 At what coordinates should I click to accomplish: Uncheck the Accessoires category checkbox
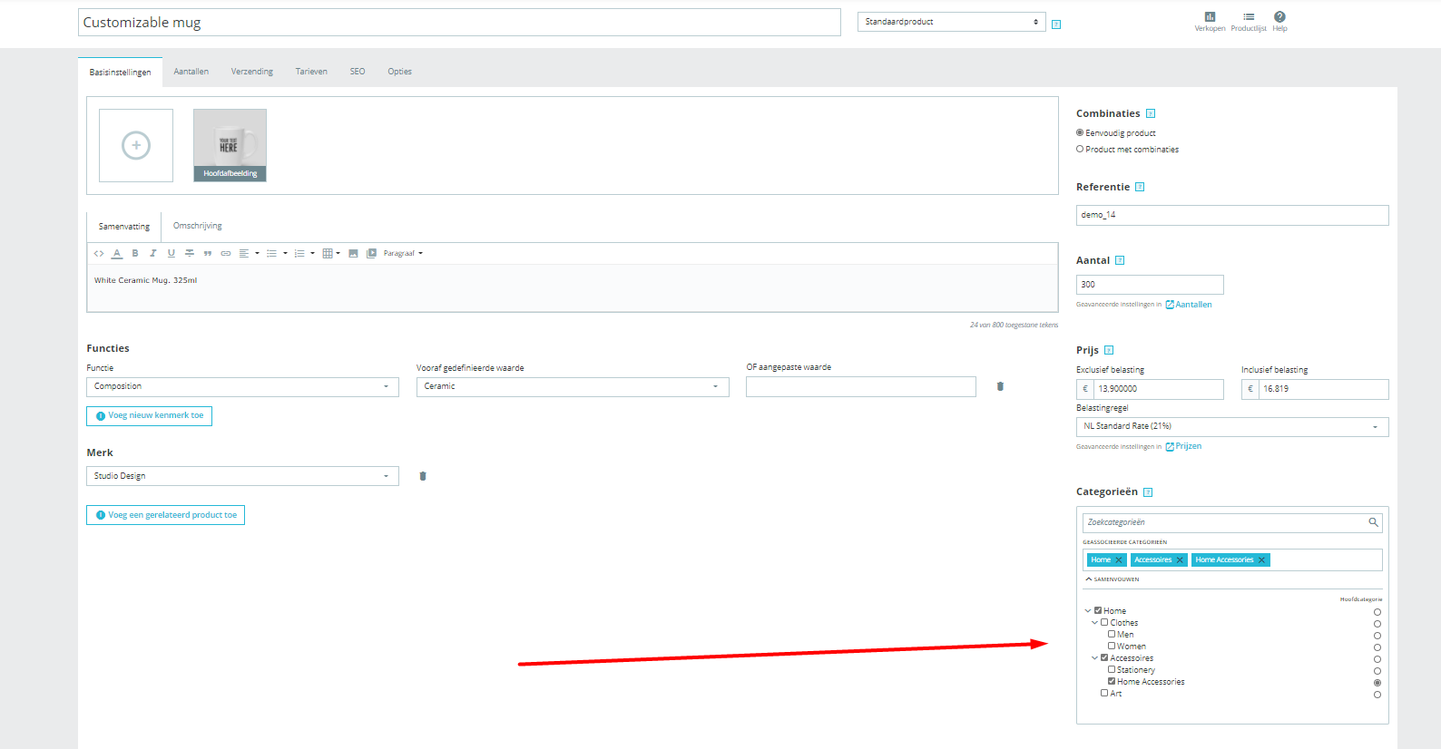[1104, 657]
